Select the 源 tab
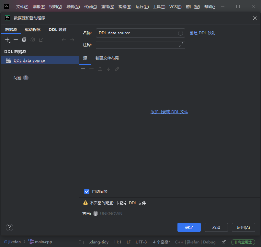Viewport: 261px width, 247px height. (85, 58)
